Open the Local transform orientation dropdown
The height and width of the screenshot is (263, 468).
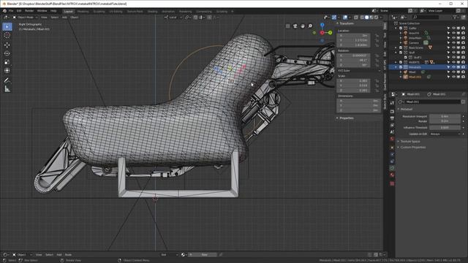click(x=173, y=18)
